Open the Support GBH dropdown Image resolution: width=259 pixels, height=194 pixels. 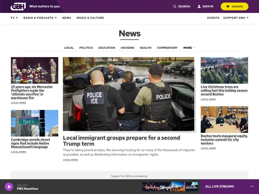[236, 18]
